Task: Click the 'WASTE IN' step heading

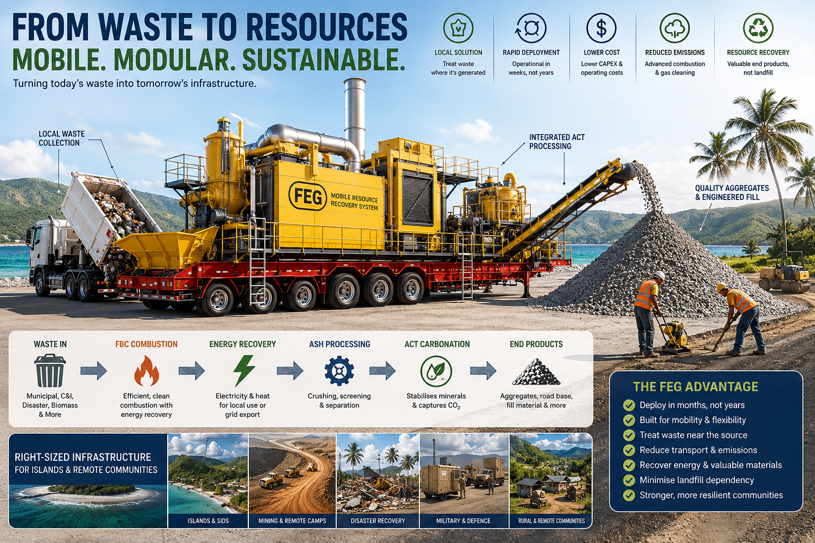Action: [x=50, y=344]
